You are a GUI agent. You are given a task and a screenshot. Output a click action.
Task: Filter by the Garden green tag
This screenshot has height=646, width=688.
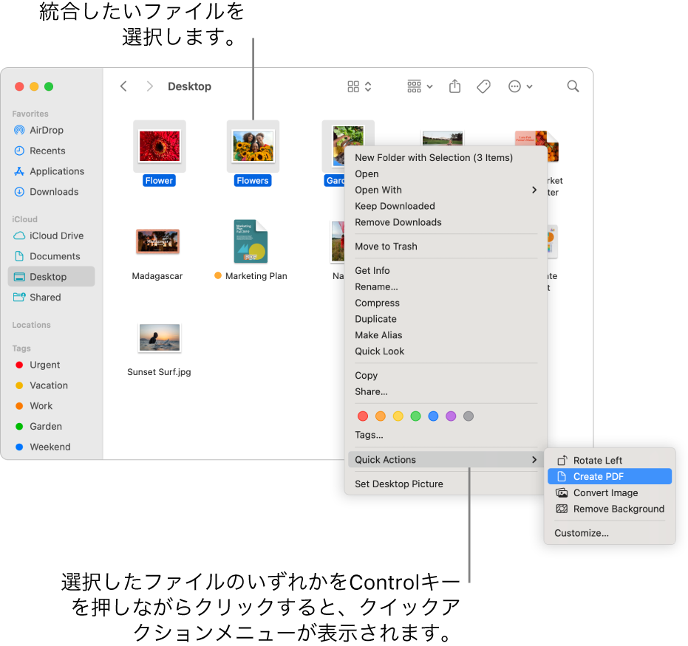coord(51,427)
